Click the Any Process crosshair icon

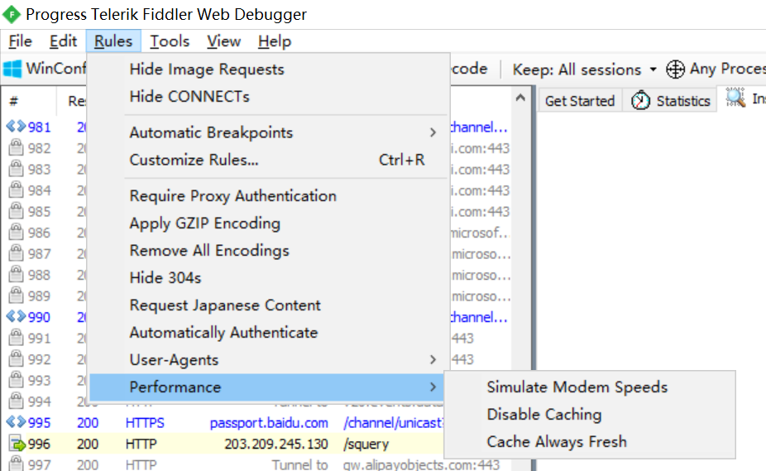[x=675, y=69]
